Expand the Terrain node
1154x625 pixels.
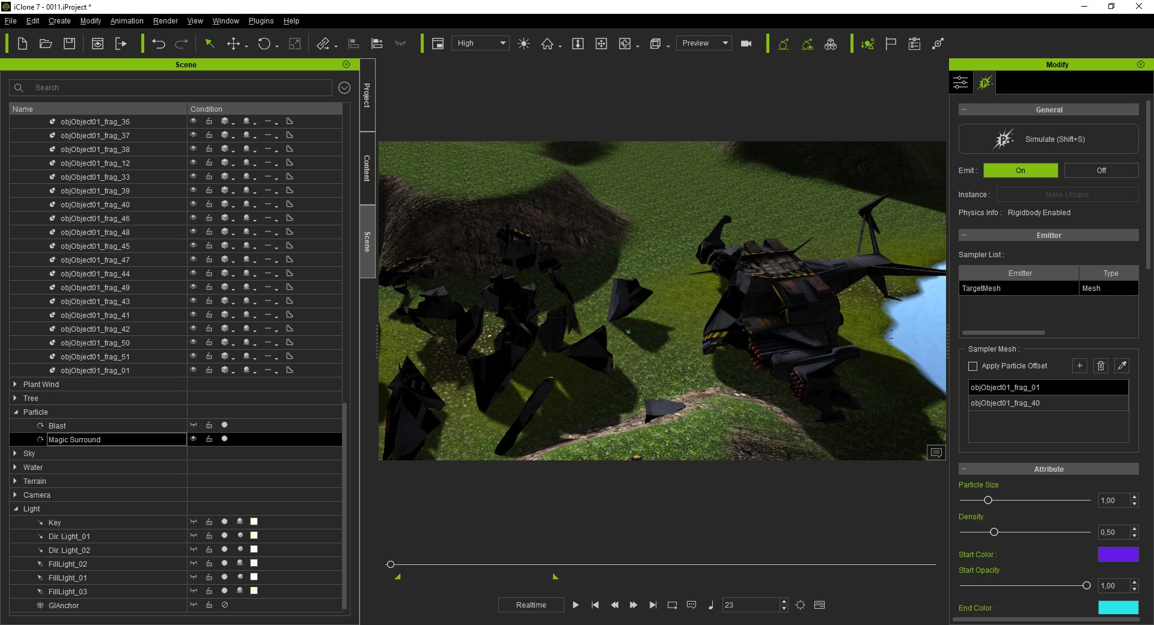[15, 481]
